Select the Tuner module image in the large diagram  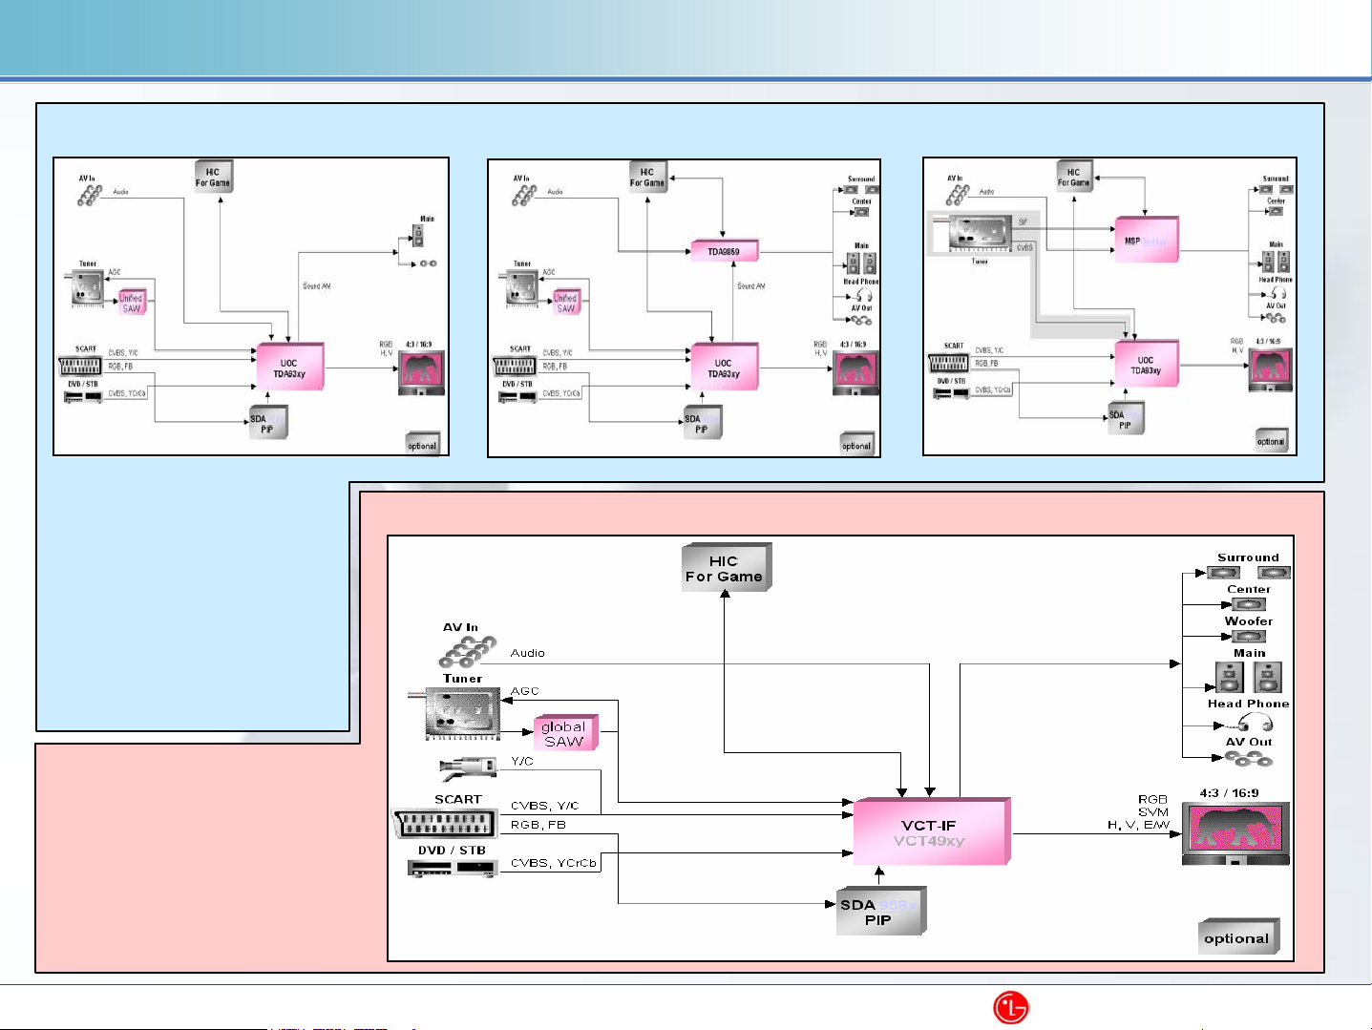pos(462,714)
